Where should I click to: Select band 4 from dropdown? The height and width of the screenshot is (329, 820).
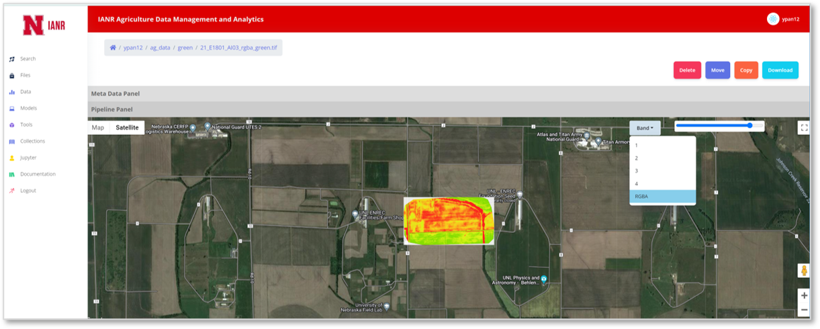(x=662, y=183)
